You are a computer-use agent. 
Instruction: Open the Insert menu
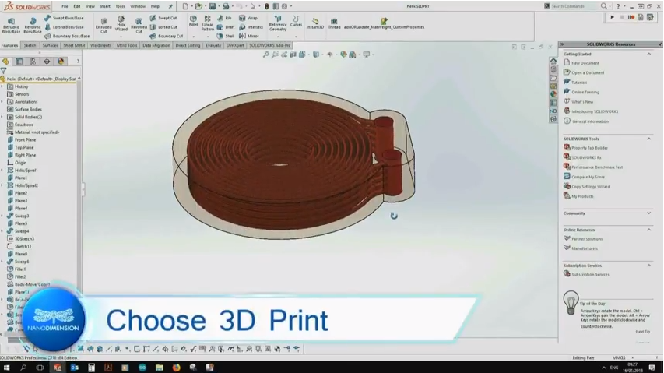tap(105, 6)
